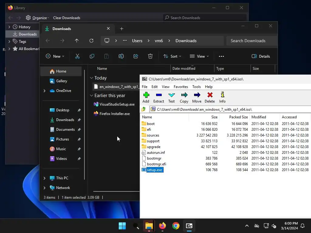
Task: Open Firefox from the taskbar
Action: click(162, 226)
